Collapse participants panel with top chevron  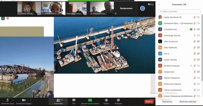[159, 5]
